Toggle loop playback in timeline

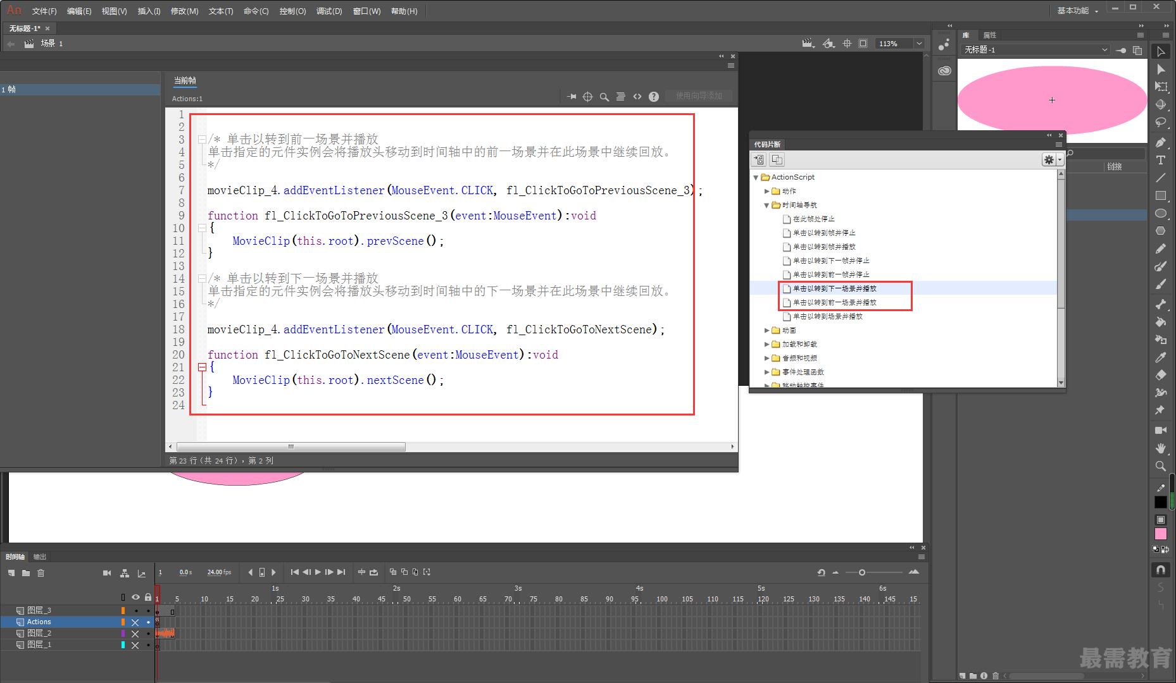coord(374,572)
